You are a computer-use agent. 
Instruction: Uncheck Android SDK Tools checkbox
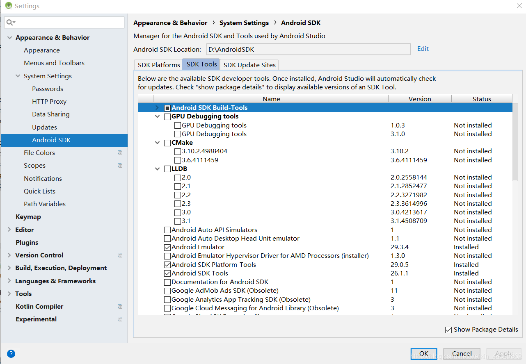(167, 273)
